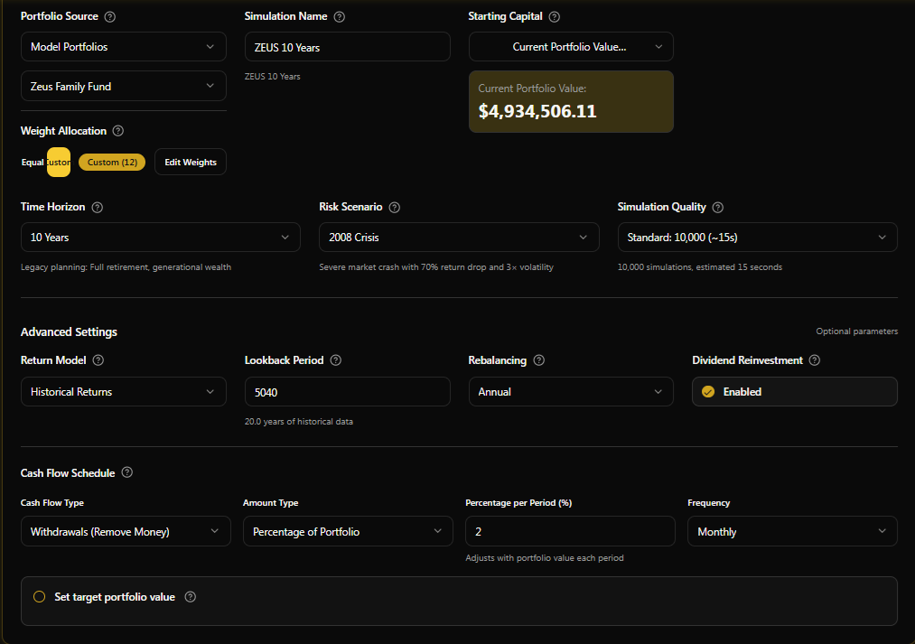Open the Percentage of Portfolio amount type dropdown
The width and height of the screenshot is (915, 644).
(x=348, y=531)
